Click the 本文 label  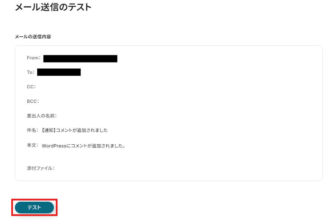pos(32,145)
